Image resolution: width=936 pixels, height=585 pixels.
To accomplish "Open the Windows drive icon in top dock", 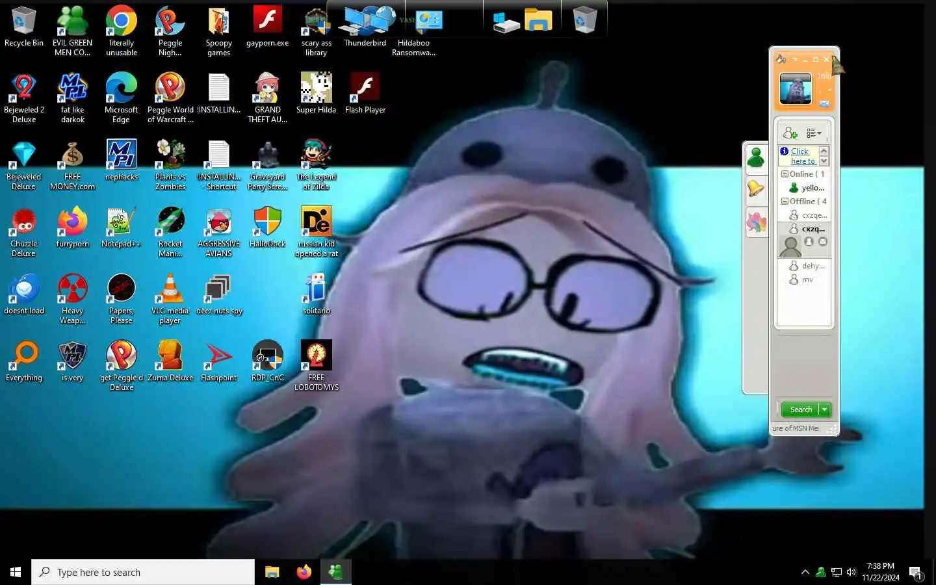I will (x=506, y=23).
